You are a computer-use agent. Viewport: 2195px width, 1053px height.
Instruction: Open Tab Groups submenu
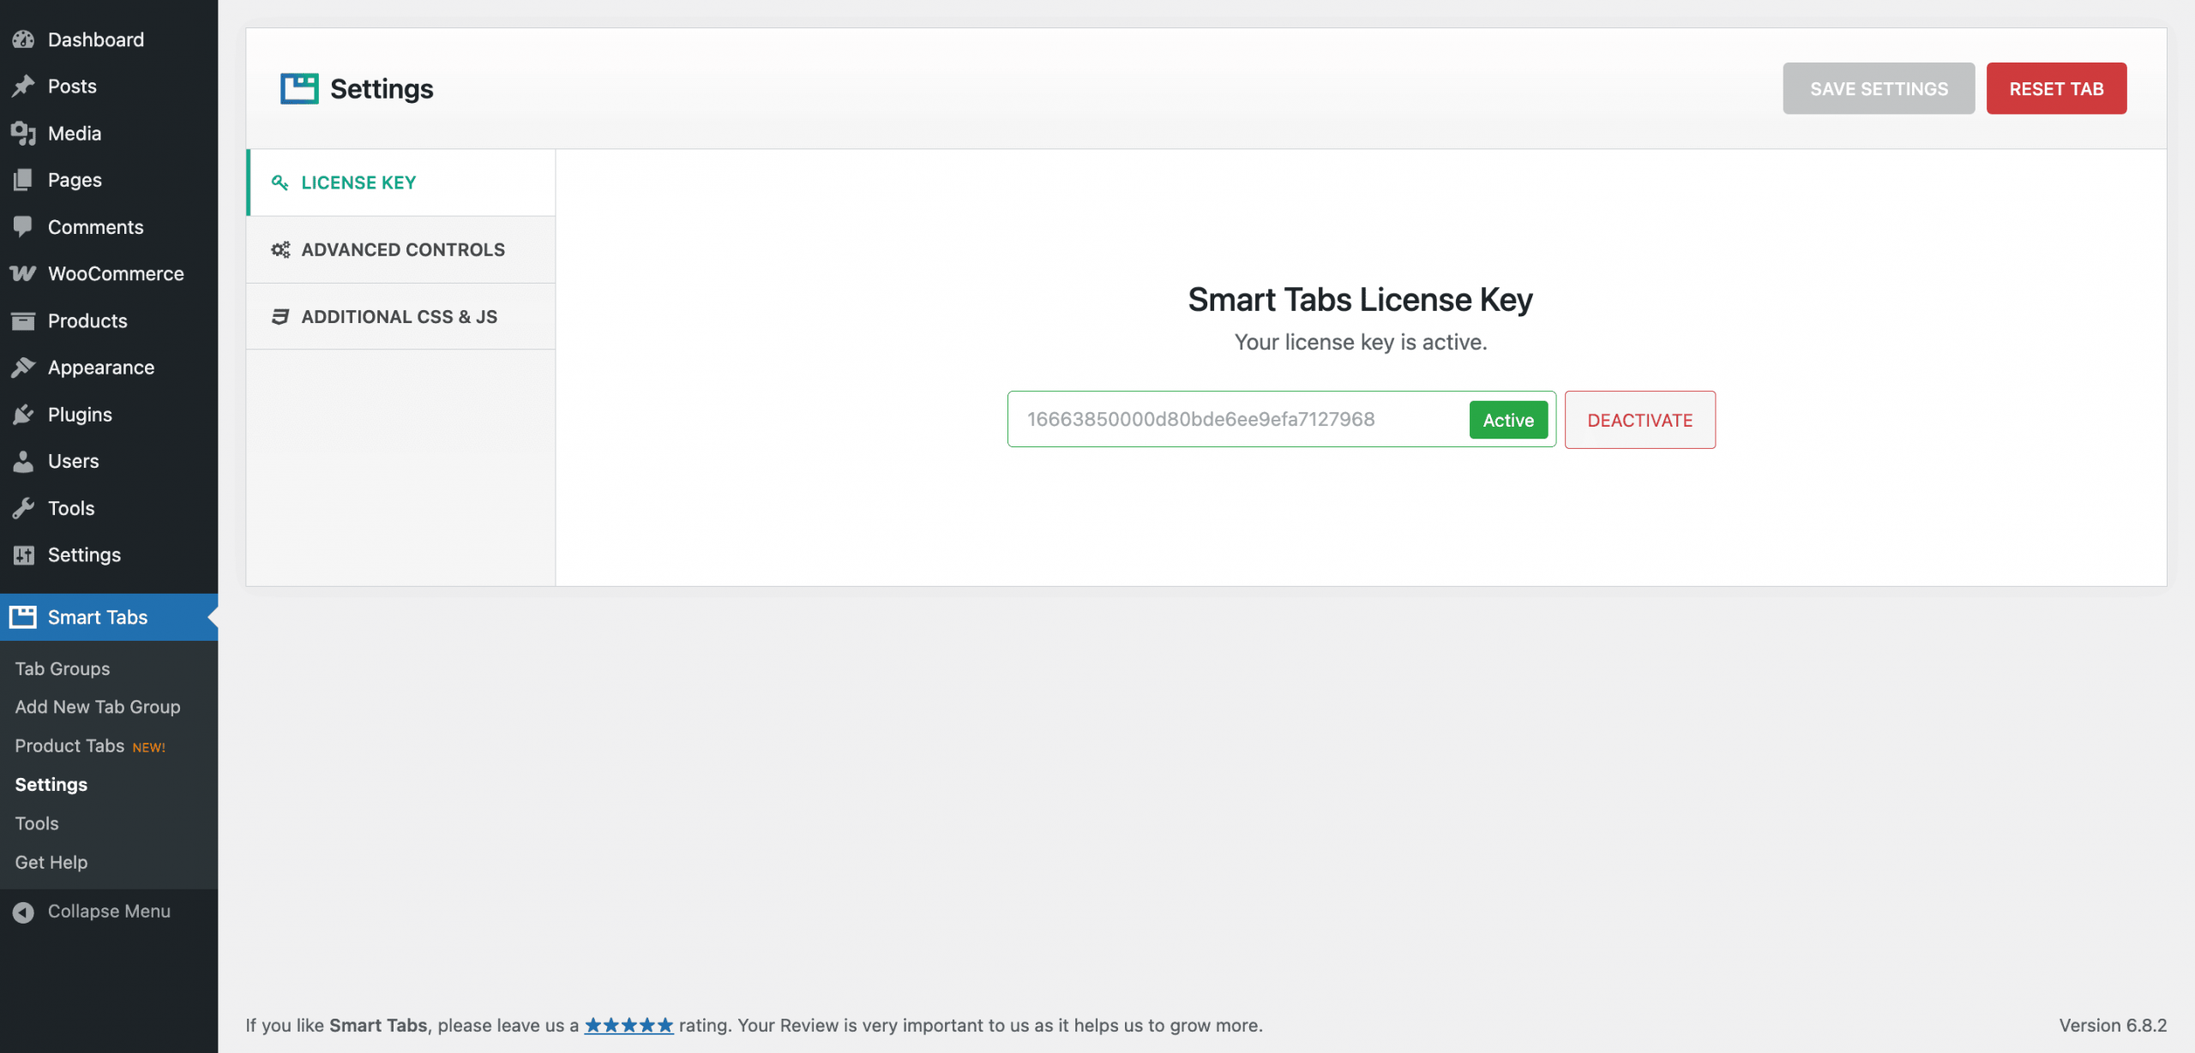63,668
